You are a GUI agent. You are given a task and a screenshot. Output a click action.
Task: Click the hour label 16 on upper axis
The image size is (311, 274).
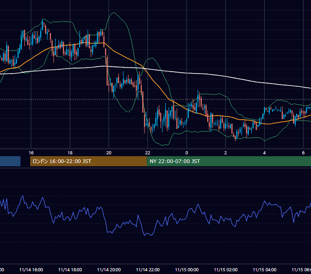pyautogui.click(x=31, y=153)
